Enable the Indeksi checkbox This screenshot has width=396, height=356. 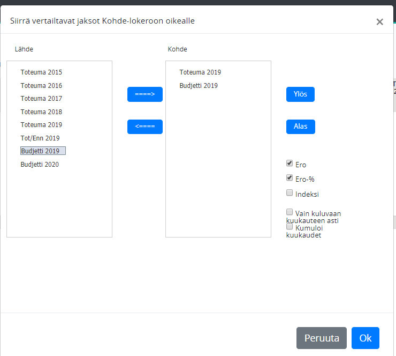[x=290, y=192]
